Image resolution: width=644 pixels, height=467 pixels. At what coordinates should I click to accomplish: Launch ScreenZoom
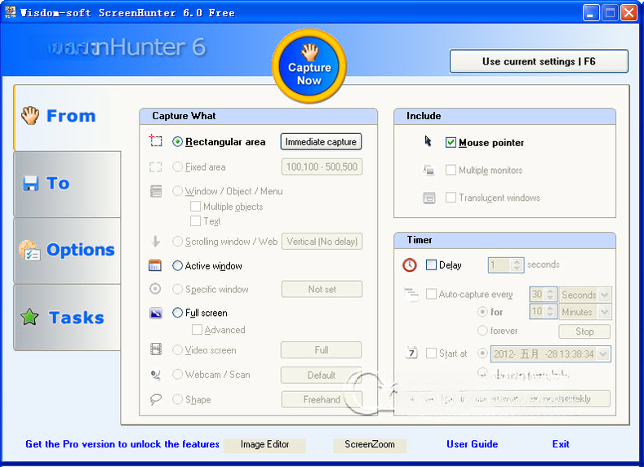tap(370, 444)
